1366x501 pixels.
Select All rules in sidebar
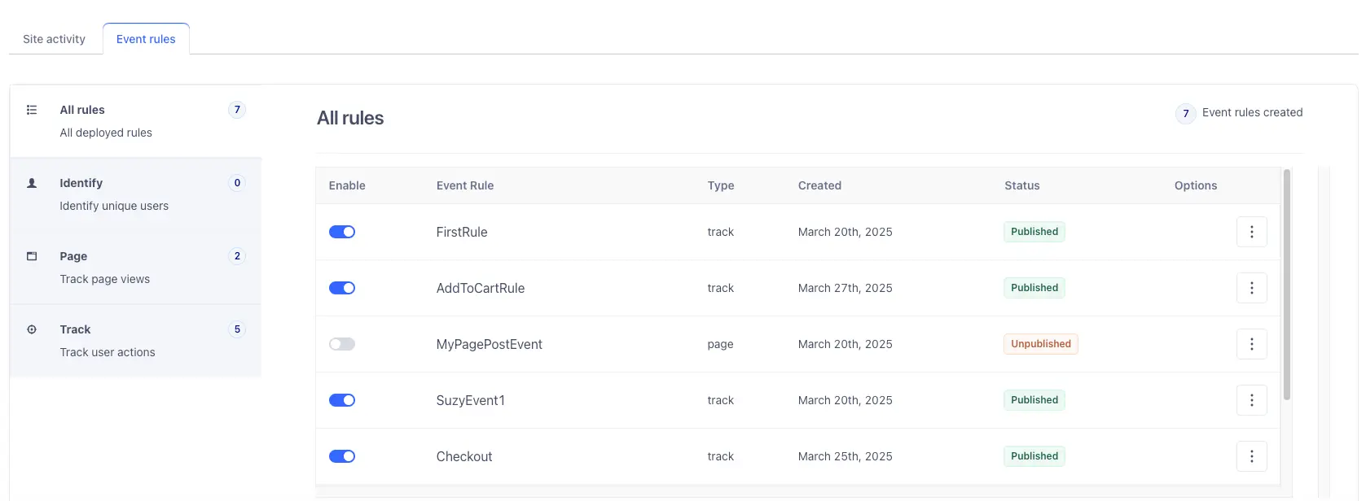[x=135, y=121]
